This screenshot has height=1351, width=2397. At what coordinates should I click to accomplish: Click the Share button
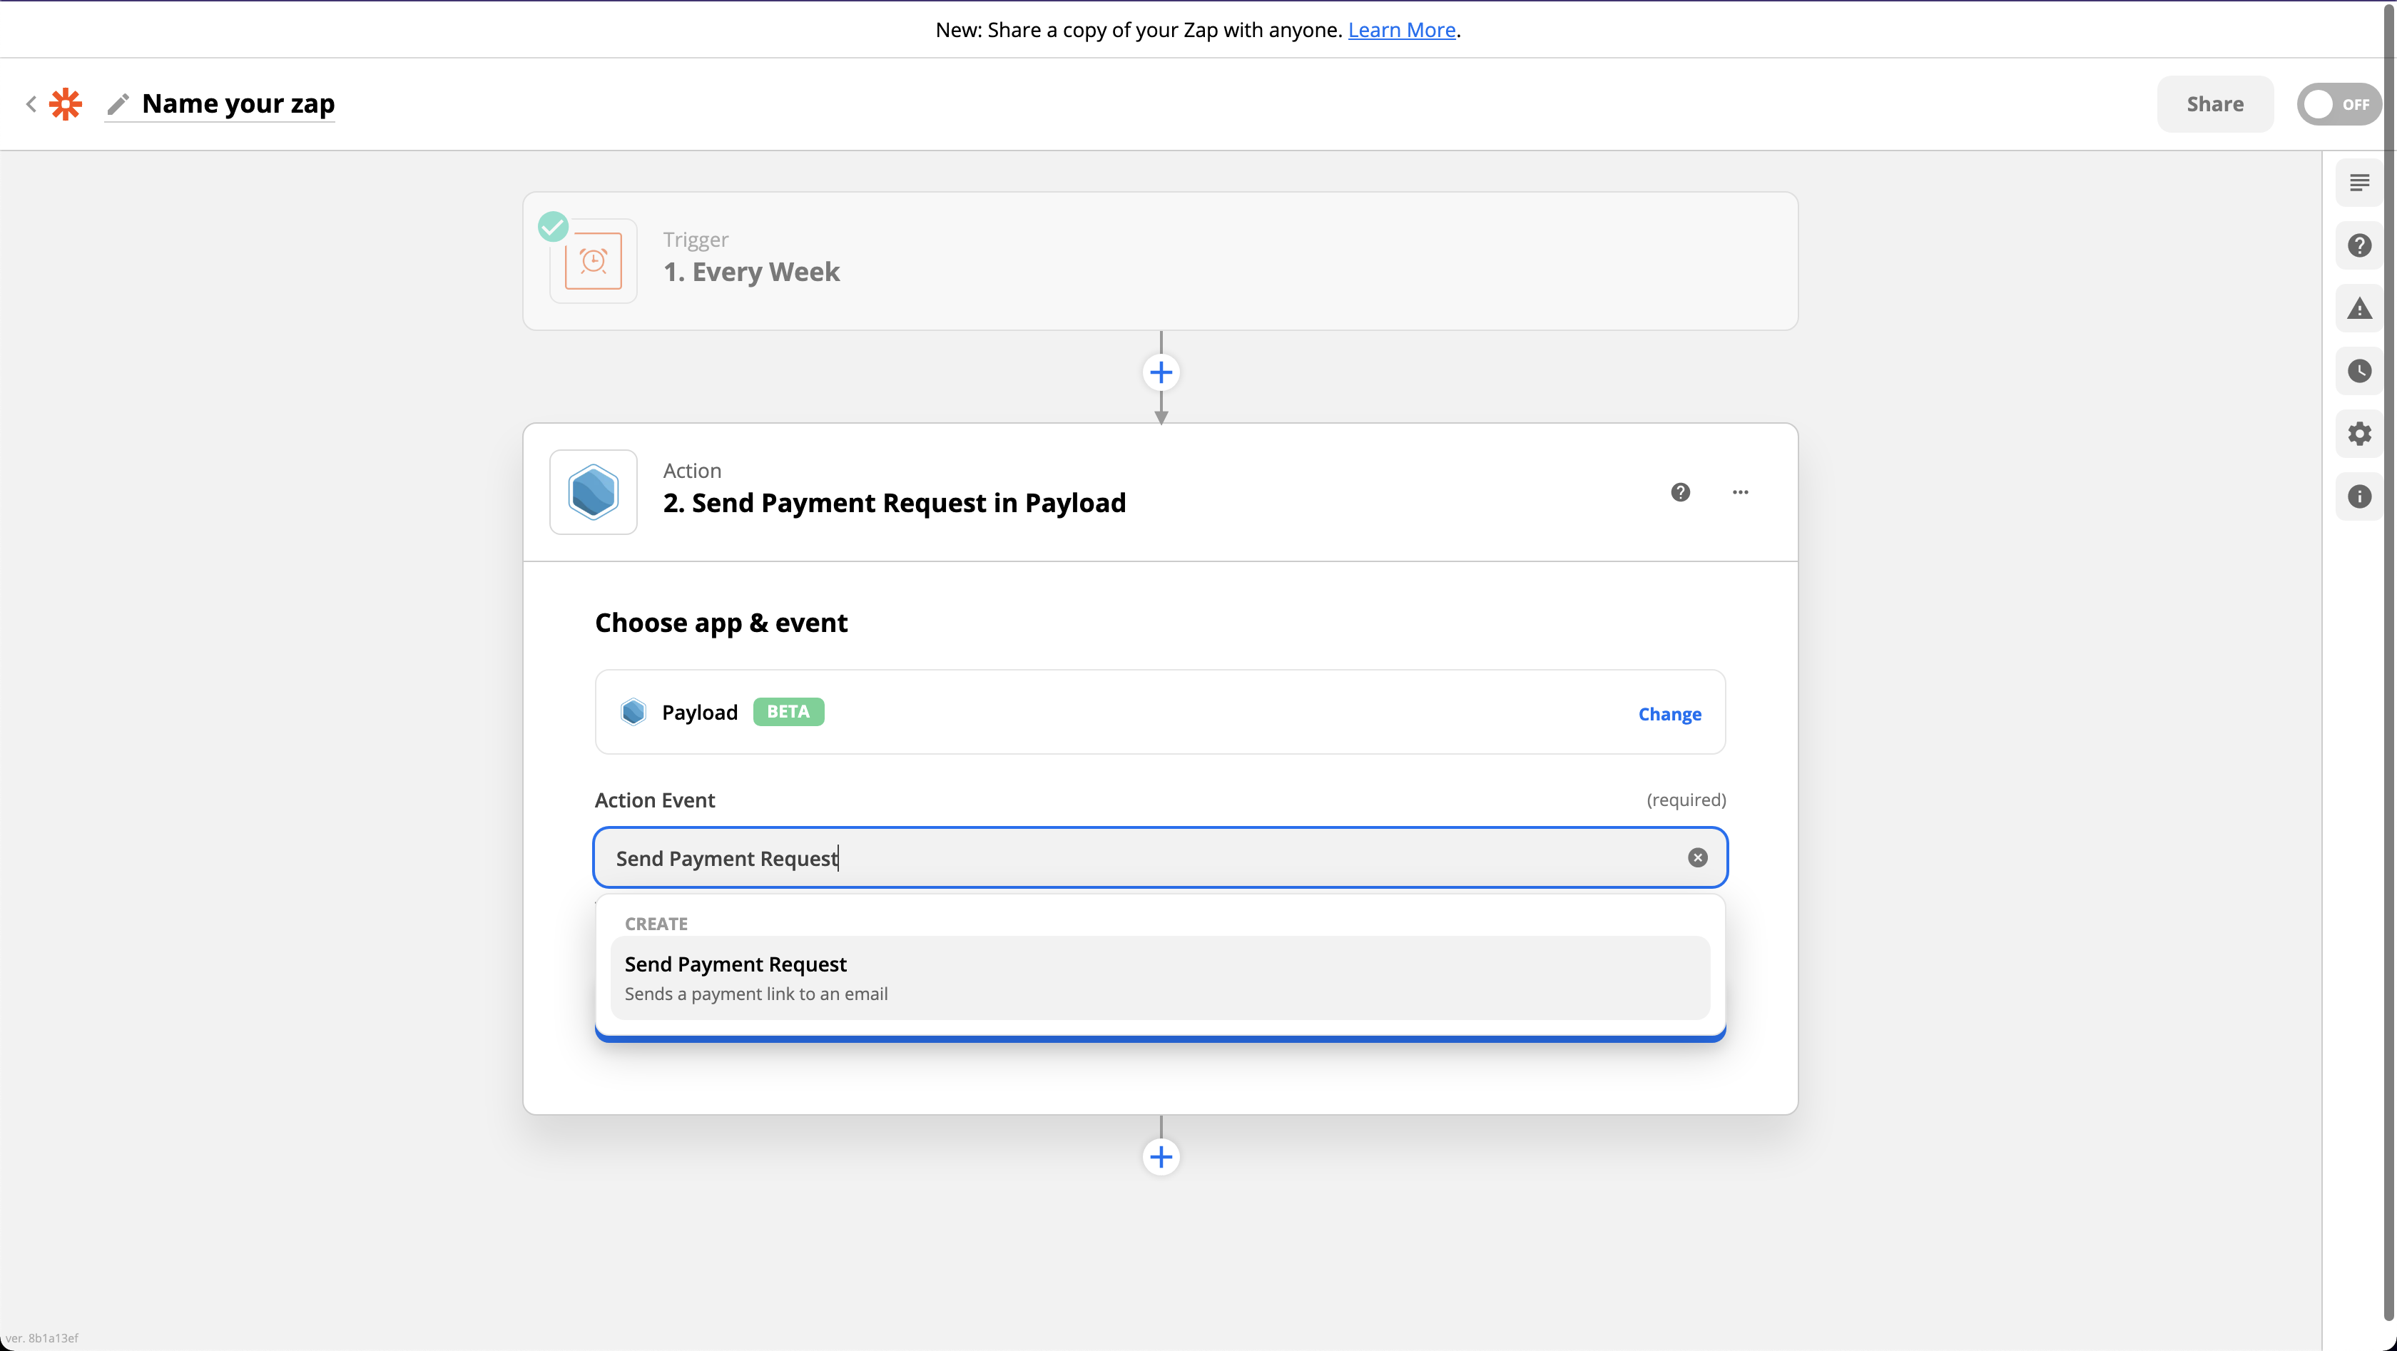pyautogui.click(x=2214, y=104)
